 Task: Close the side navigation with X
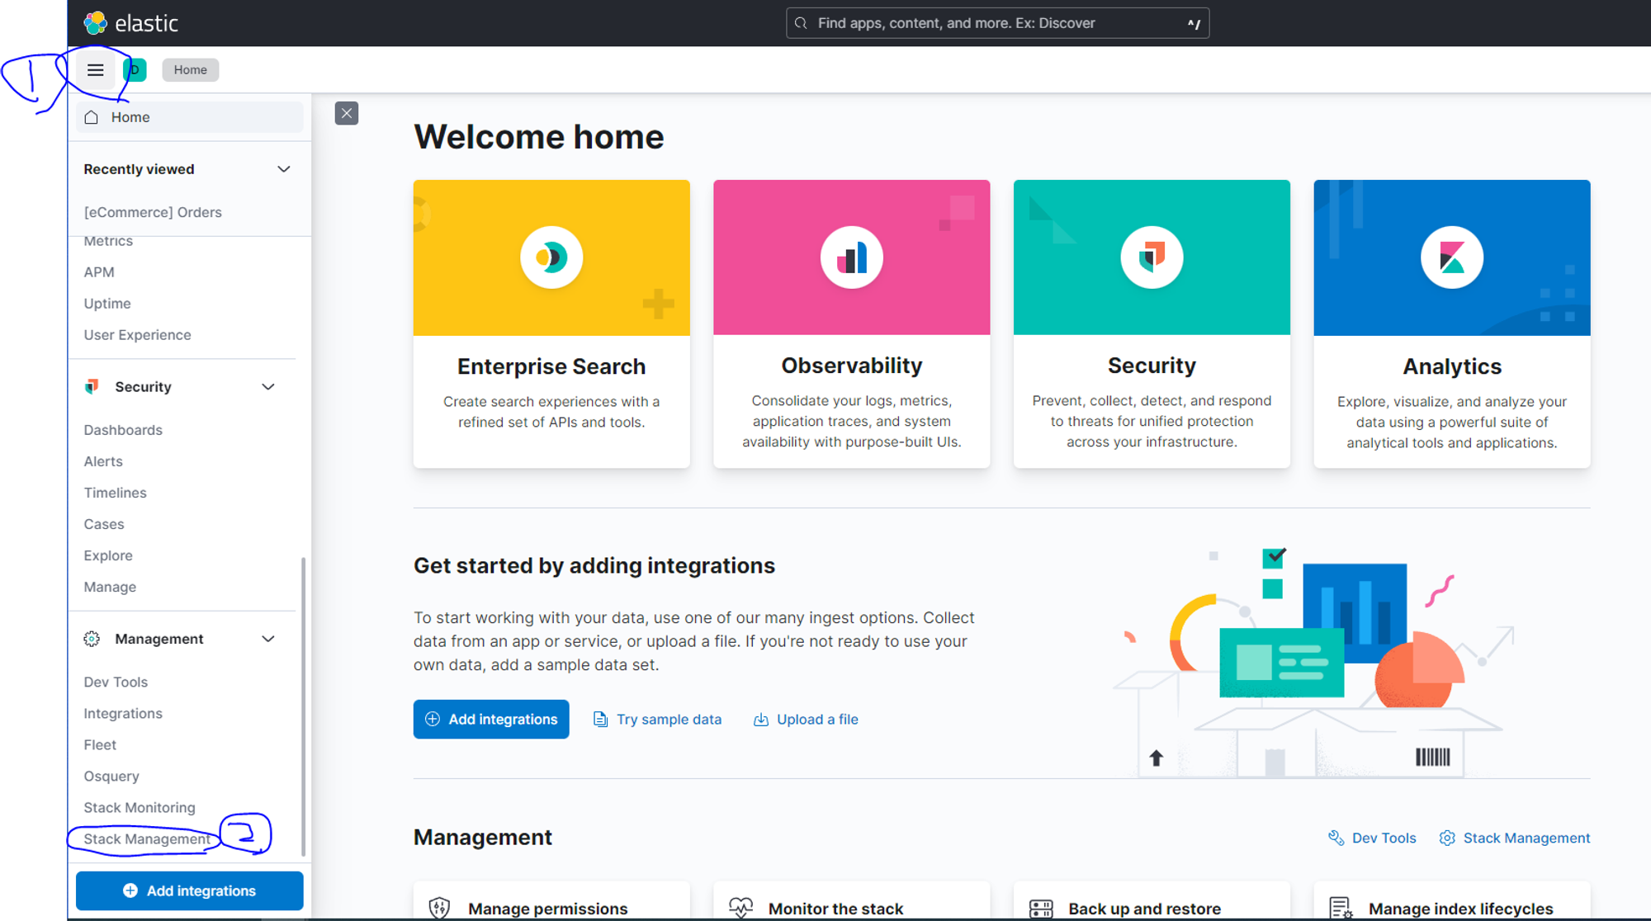click(x=347, y=113)
